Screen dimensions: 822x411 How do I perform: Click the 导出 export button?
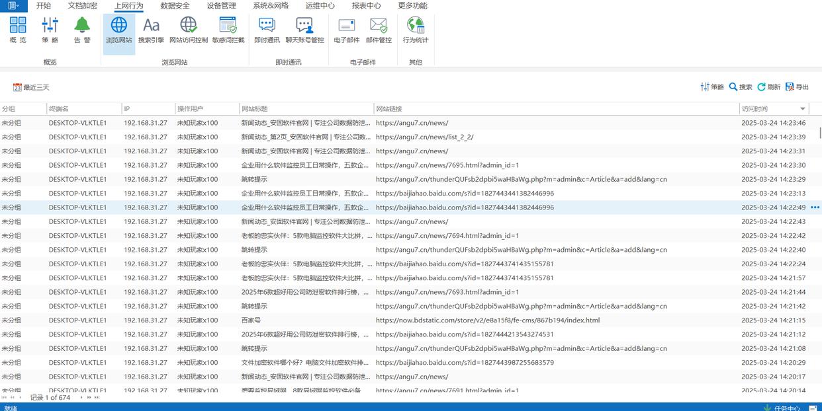(x=797, y=87)
